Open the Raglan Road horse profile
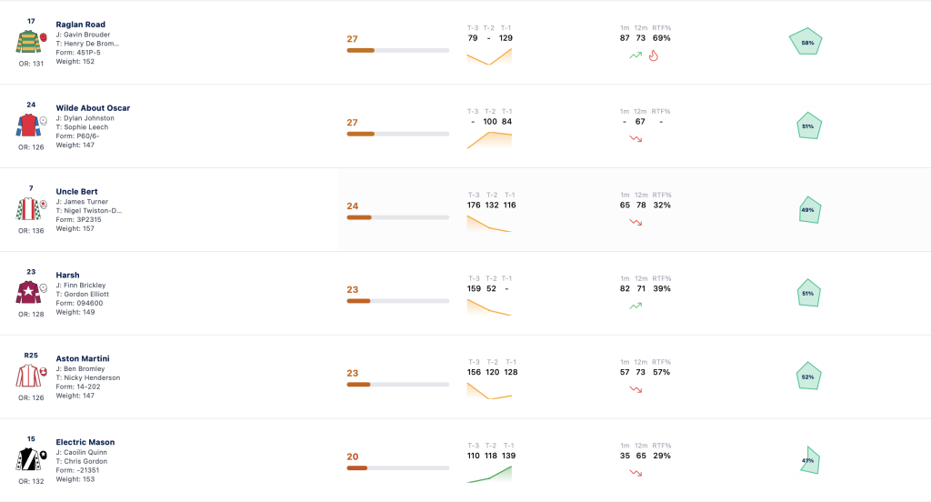Image resolution: width=931 pixels, height=502 pixels. (80, 25)
